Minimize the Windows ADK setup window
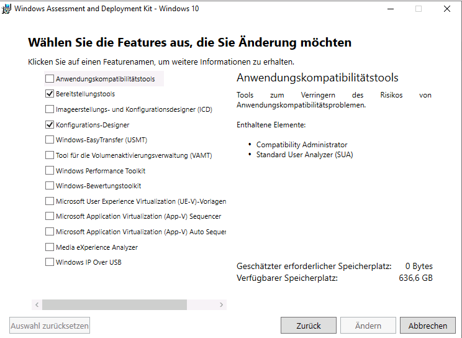The image size is (462, 338). click(391, 9)
